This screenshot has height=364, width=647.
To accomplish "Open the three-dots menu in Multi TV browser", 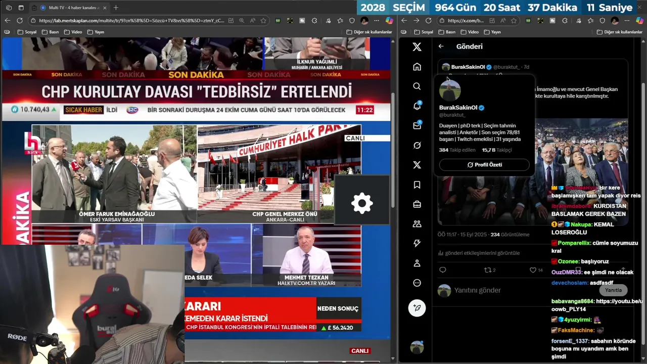I will click(x=377, y=21).
